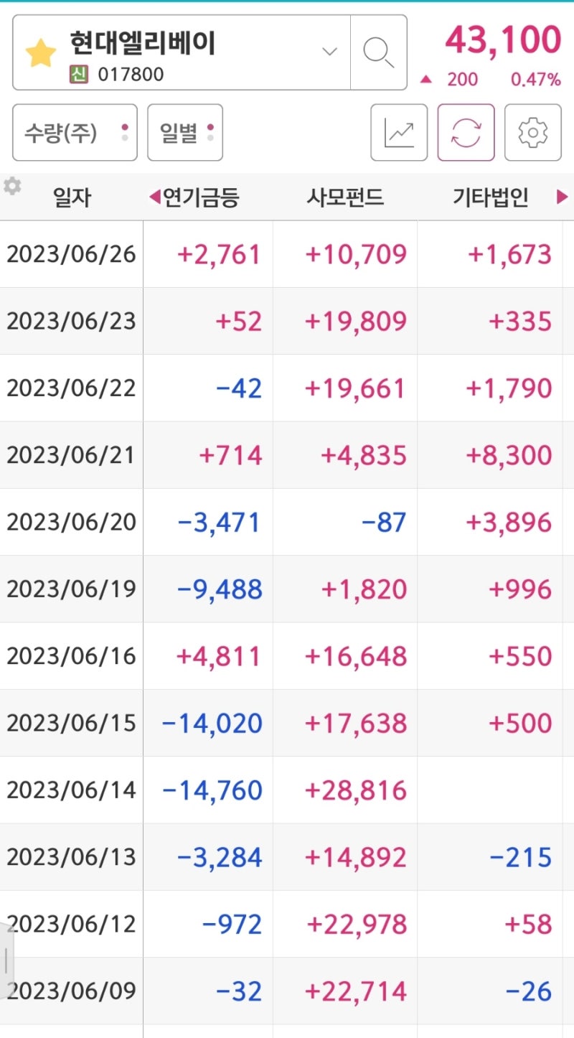
Task: Click small gear beside 일자 column header
Action: (x=12, y=187)
